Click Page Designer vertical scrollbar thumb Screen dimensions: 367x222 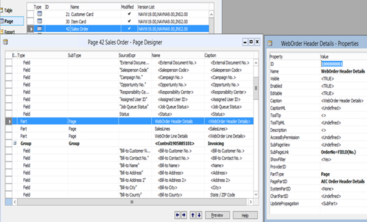pos(256,88)
